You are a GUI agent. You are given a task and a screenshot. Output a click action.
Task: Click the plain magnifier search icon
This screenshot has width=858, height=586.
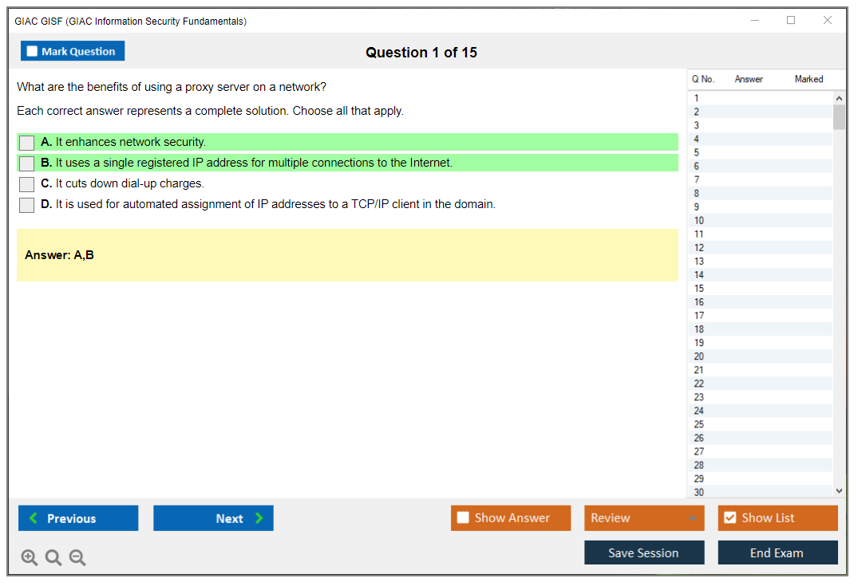tap(53, 557)
